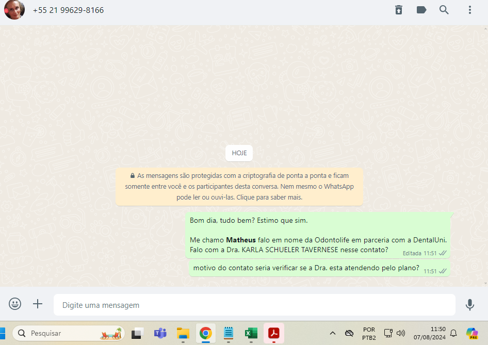Show hidden system tray icons

click(333, 333)
